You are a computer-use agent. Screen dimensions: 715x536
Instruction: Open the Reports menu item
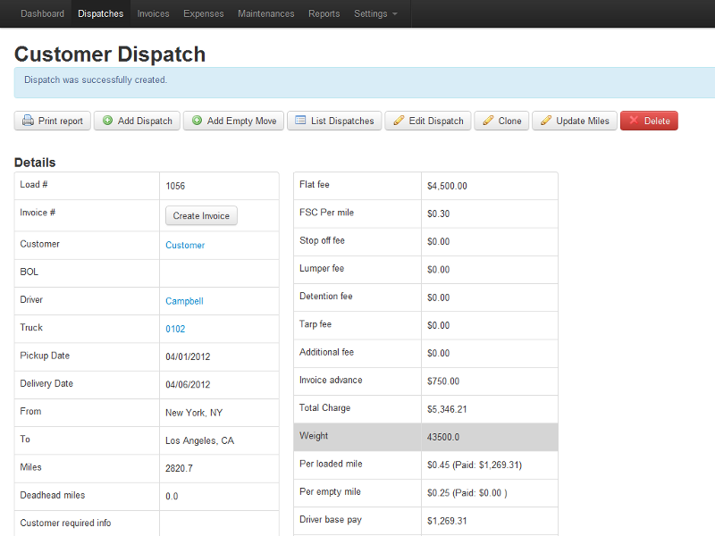point(324,13)
